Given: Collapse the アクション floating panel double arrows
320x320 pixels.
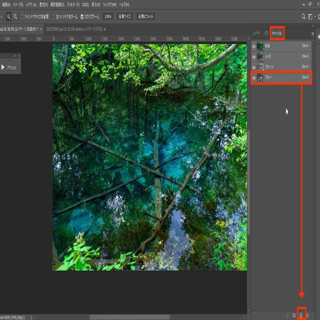Looking at the screenshot, I should coord(15,56).
